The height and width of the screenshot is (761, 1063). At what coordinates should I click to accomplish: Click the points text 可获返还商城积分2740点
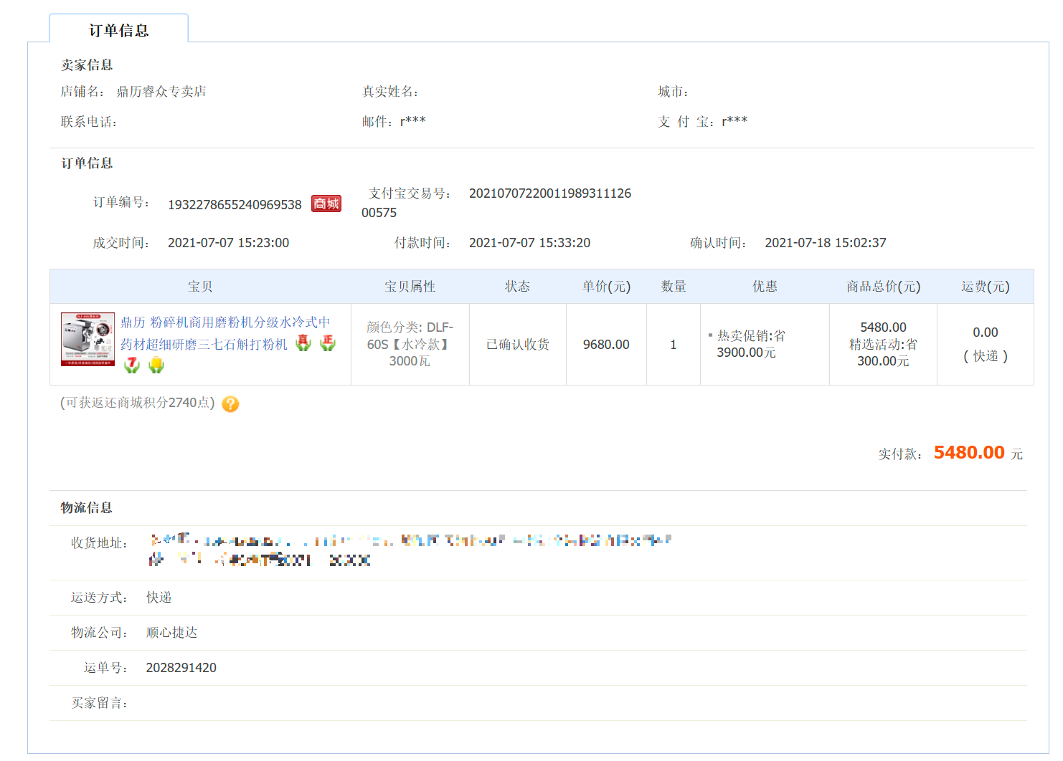tap(138, 403)
